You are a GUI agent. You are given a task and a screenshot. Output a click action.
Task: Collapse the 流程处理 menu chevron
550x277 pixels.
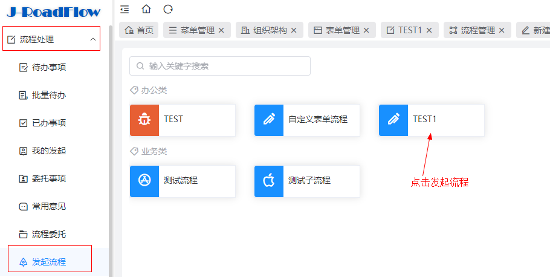point(93,39)
